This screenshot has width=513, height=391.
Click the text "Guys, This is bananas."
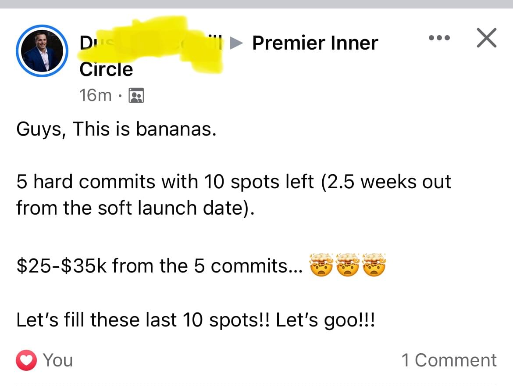tap(116, 129)
